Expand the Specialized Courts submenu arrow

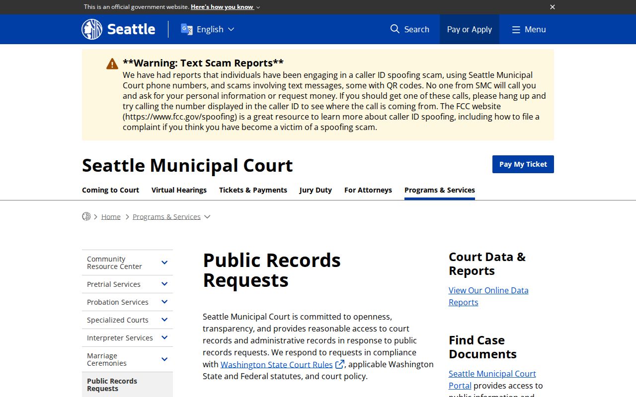(x=164, y=320)
